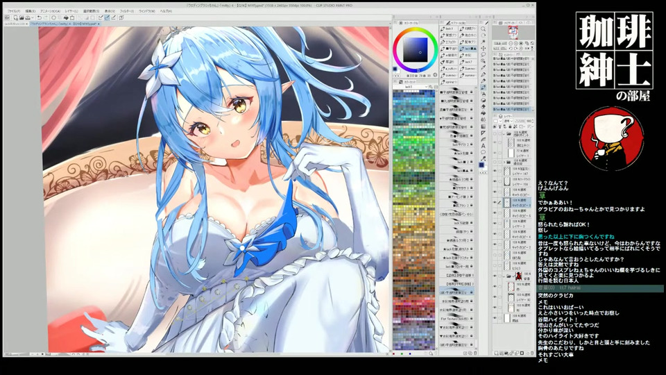
Task: Select the Lasso selection tool
Action: tap(484, 53)
